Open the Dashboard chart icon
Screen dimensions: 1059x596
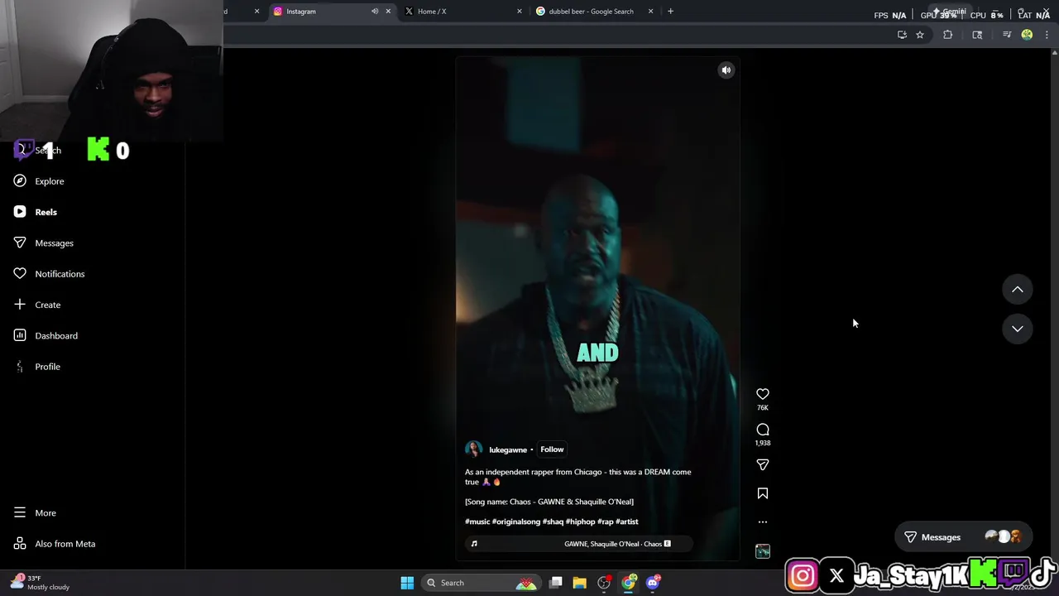[x=20, y=335]
